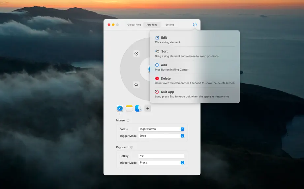Select the Notes app icon

point(129,108)
